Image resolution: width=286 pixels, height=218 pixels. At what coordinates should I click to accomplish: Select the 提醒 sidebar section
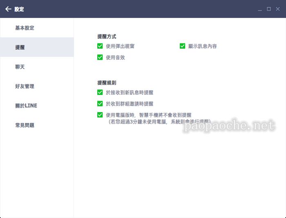tap(37, 47)
